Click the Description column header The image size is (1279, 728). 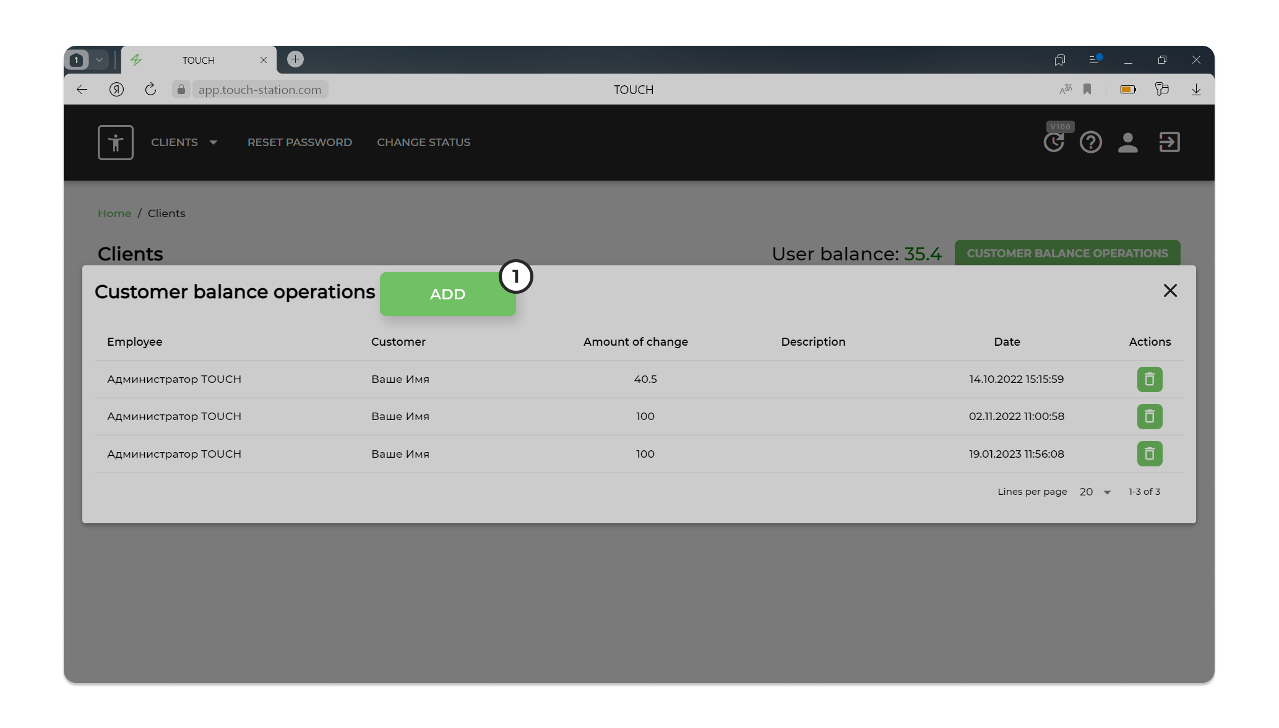tap(813, 342)
